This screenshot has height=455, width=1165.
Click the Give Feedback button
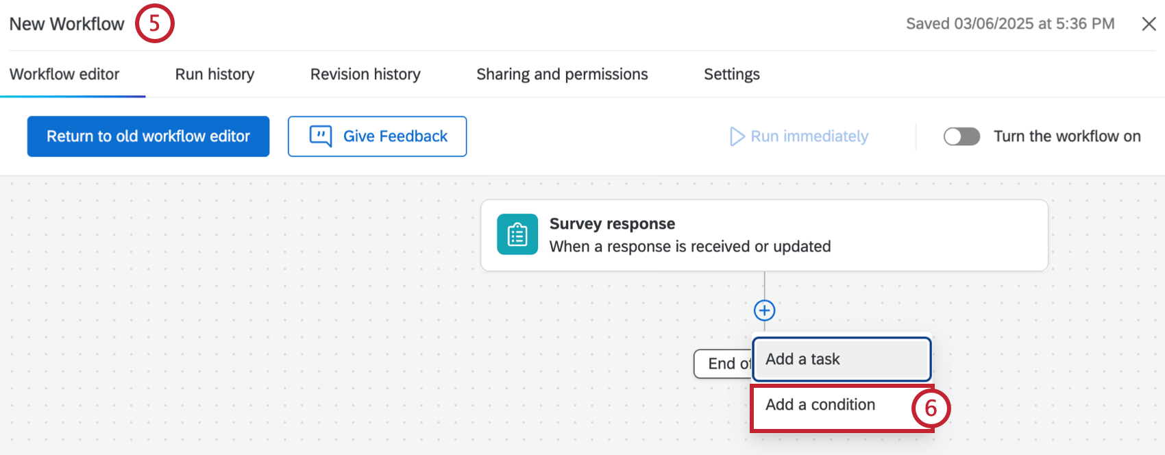pyautogui.click(x=377, y=136)
